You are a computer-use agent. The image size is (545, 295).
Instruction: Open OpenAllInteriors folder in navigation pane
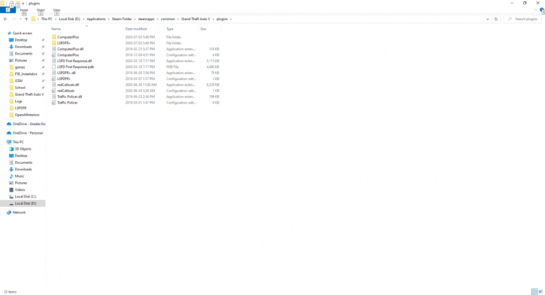coord(27,115)
